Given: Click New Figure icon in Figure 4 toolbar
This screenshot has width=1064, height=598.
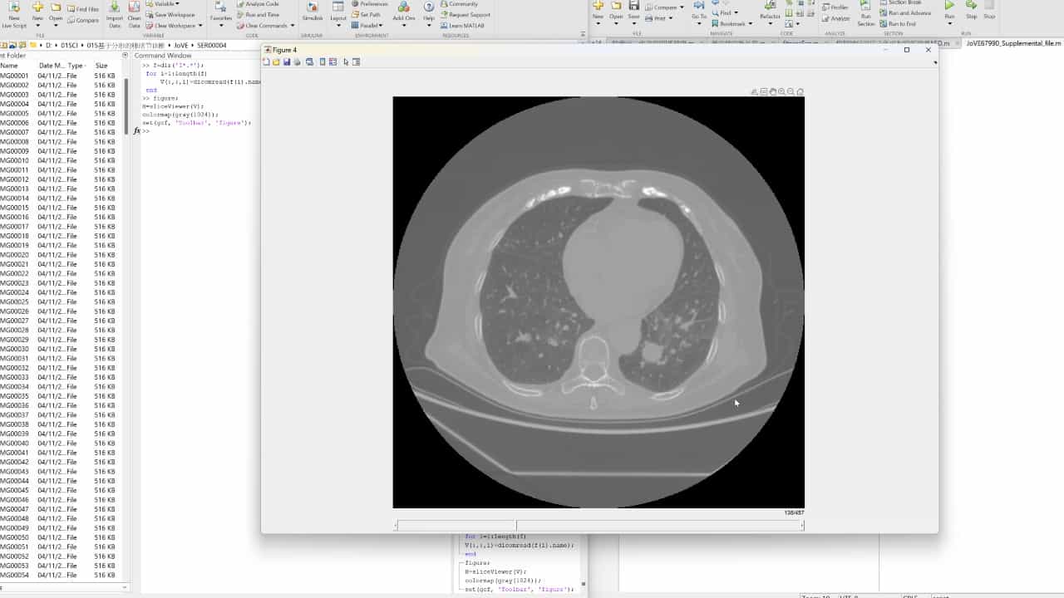Looking at the screenshot, I should 267,62.
